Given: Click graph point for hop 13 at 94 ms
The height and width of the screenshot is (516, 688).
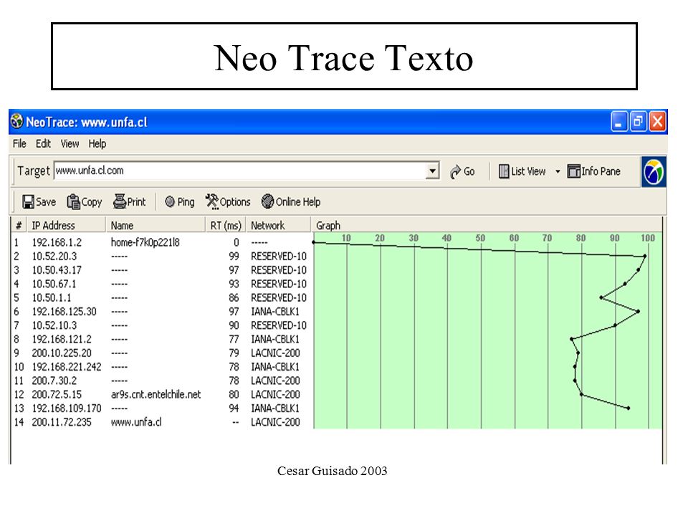Looking at the screenshot, I should [629, 408].
